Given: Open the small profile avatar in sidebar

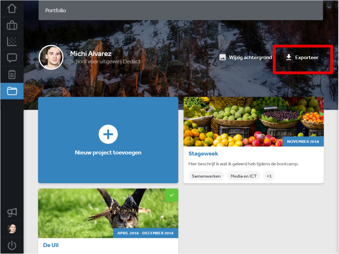Looking at the screenshot, I should [x=12, y=229].
